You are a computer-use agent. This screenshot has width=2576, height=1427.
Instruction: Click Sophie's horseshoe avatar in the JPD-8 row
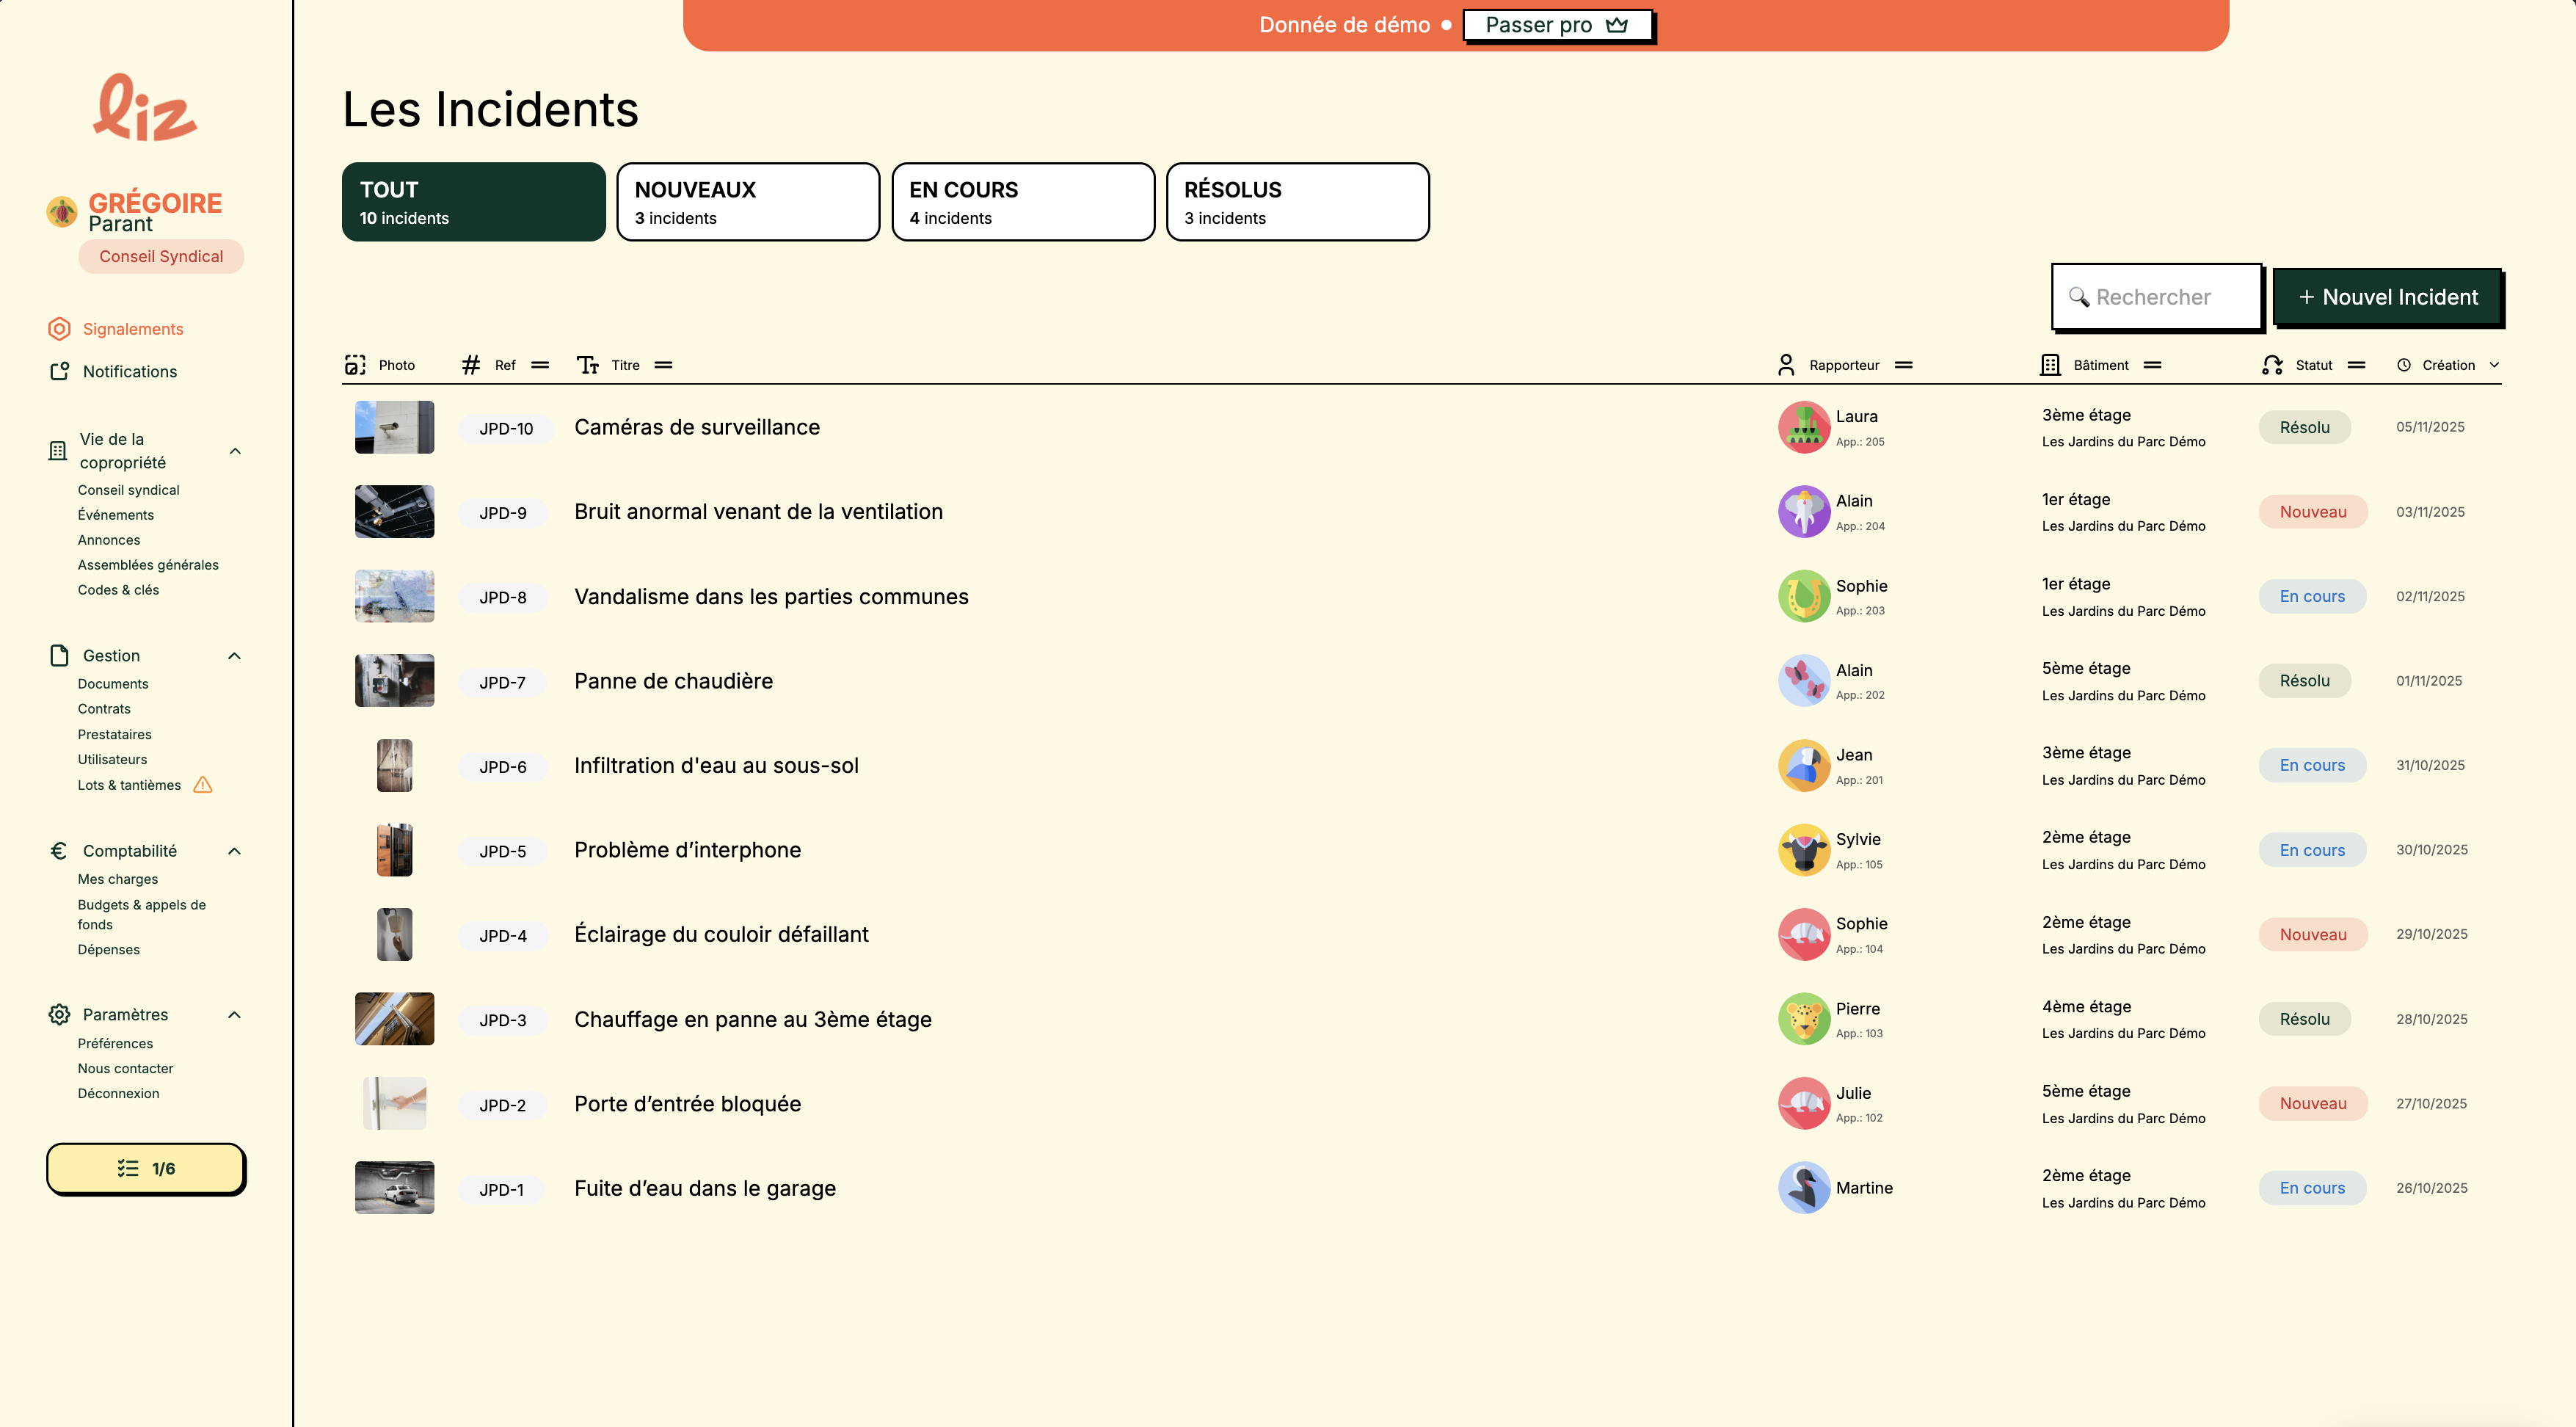1804,596
